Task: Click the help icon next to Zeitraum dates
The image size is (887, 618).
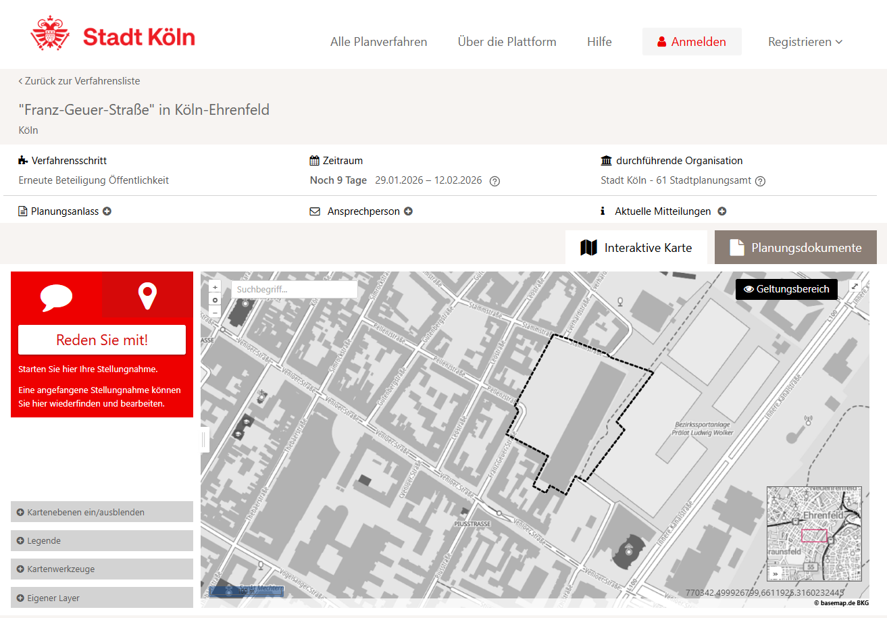Action: tap(495, 181)
